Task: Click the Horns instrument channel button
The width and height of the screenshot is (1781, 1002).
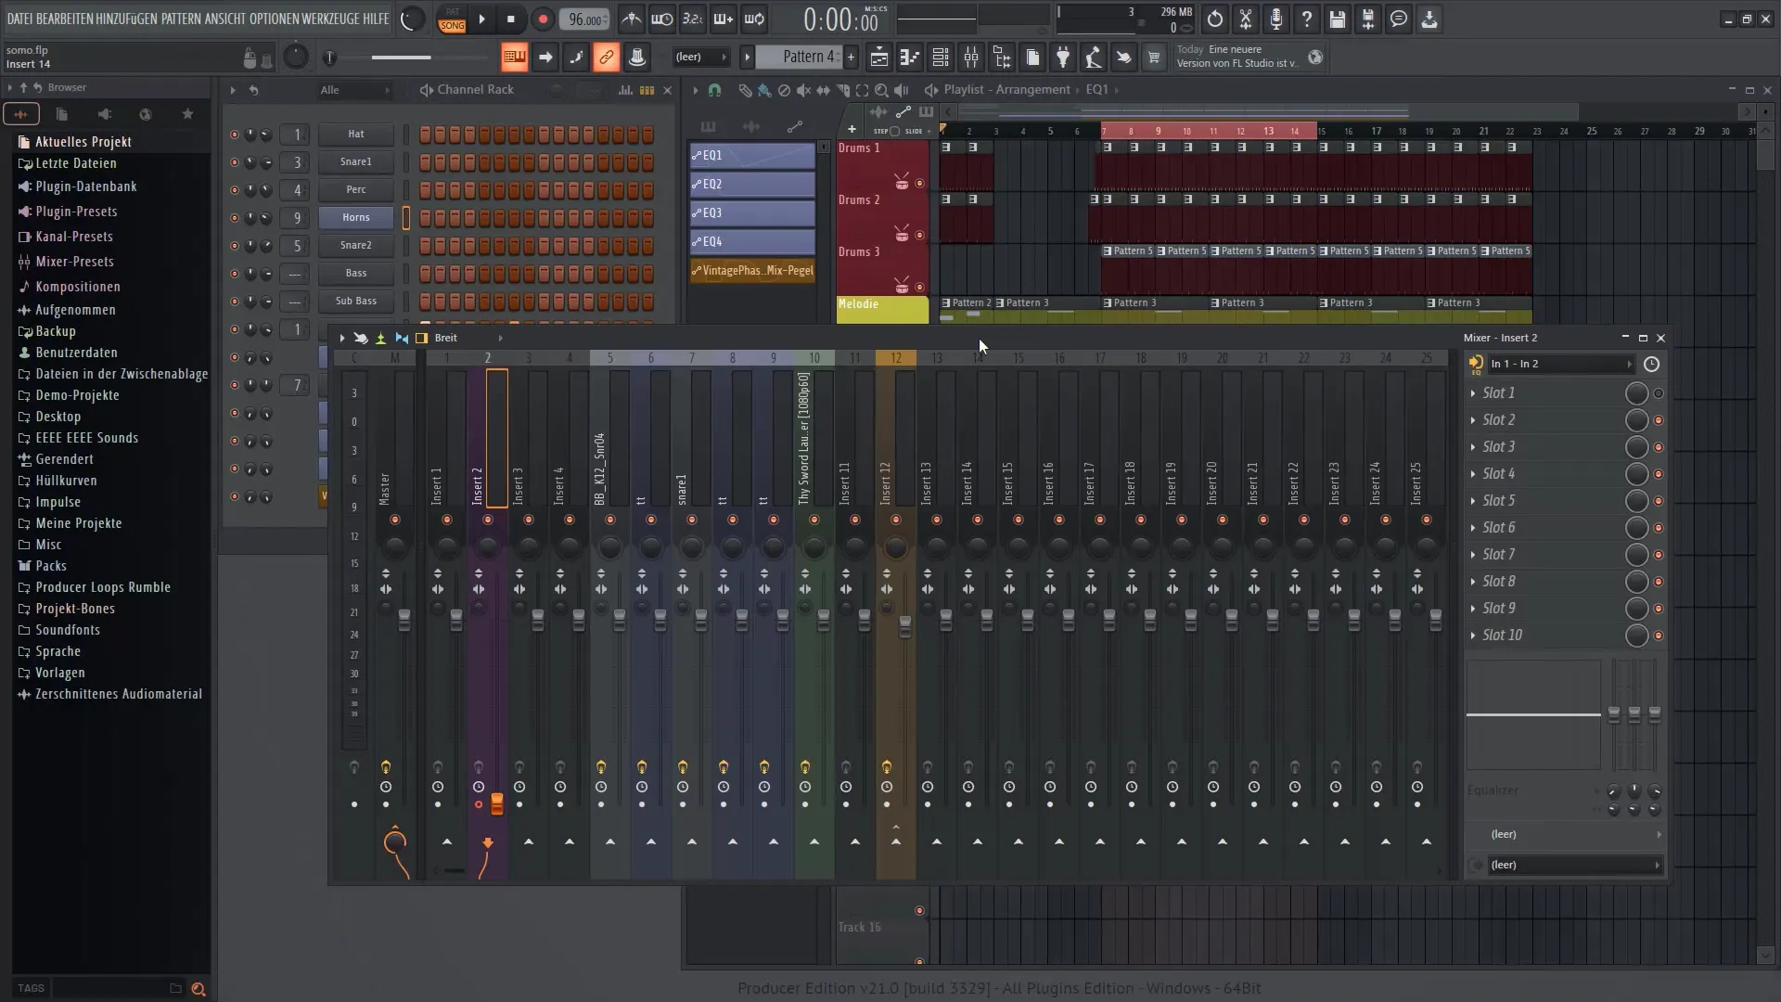Action: coord(356,216)
